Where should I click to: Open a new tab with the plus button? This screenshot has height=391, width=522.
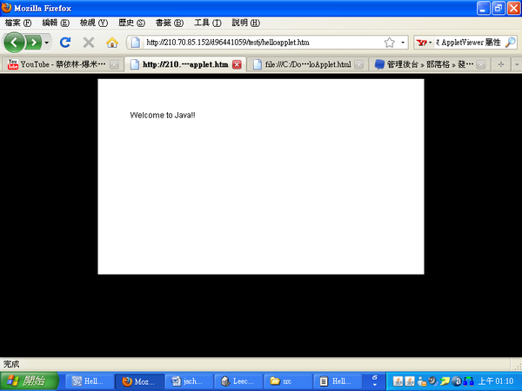coord(501,64)
